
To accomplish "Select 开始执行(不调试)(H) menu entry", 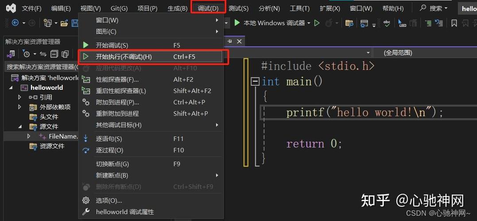I will (151, 57).
